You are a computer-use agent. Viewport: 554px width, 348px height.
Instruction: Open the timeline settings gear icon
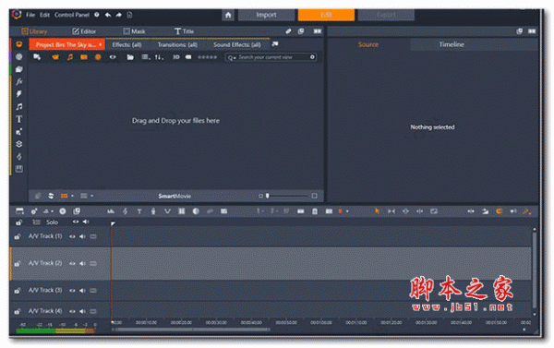(34, 211)
